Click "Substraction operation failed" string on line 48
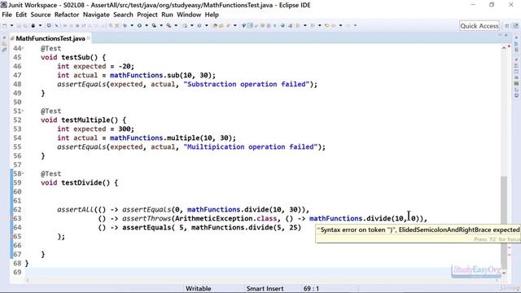 (x=247, y=85)
